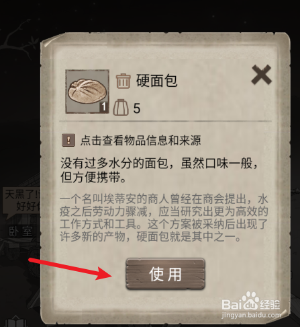
Task: Click the exclamation mark info icon
Action: click(68, 141)
